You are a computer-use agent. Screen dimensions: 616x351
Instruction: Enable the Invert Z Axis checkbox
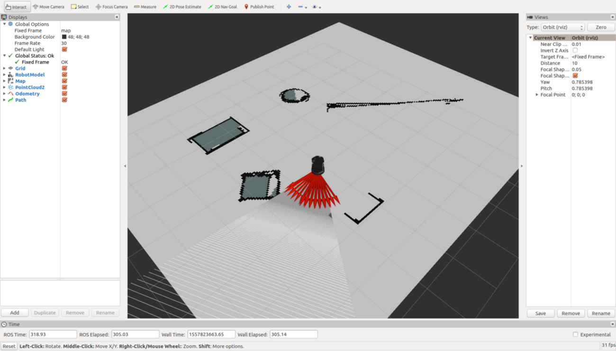(575, 50)
